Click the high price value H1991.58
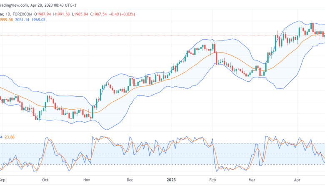325x196 pixels. 61,14
